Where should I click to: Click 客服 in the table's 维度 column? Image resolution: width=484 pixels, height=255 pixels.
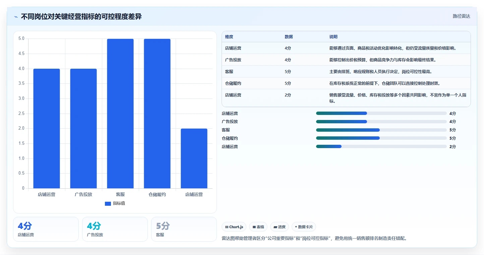[x=229, y=72]
